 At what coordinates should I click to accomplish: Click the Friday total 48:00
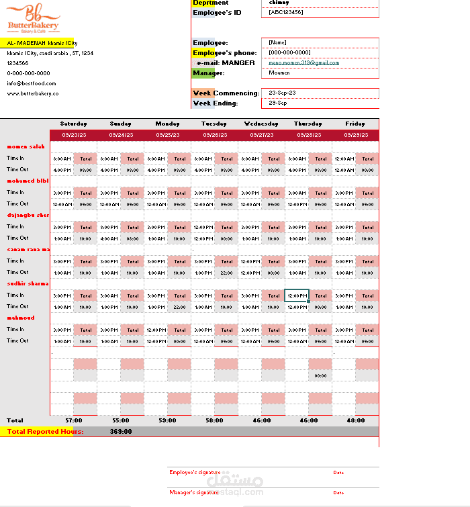356,420
